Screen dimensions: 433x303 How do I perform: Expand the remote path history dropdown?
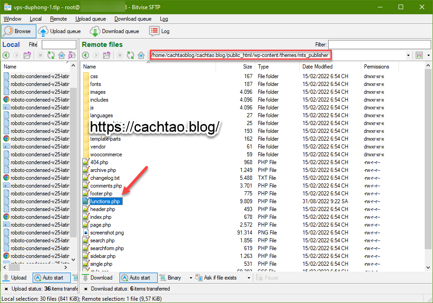click(x=408, y=55)
